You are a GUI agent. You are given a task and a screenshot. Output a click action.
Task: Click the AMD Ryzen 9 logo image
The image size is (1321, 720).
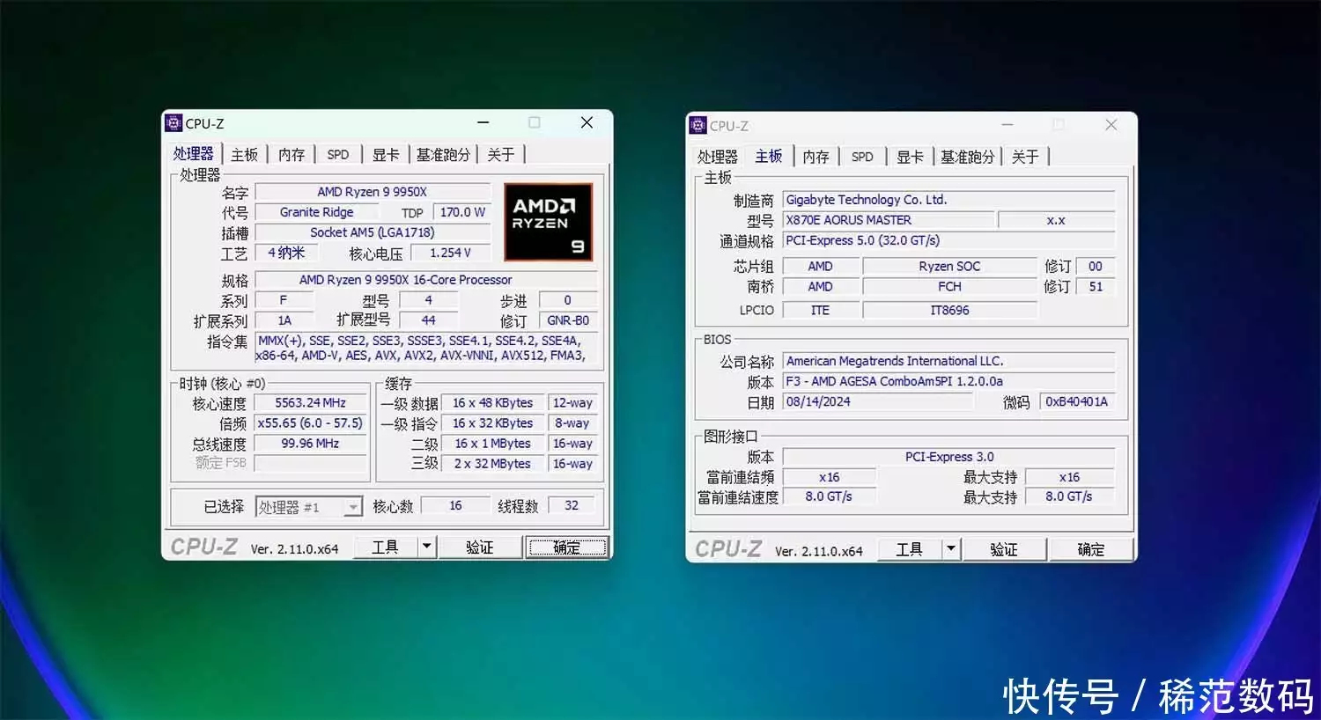[x=548, y=222]
